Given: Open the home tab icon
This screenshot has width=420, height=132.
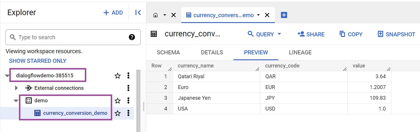Looking at the screenshot, I should point(156,15).
